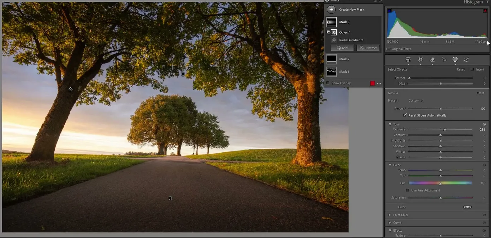This screenshot has height=238, width=491.
Task: Select Mask 2 in the masks list
Action: click(x=354, y=59)
